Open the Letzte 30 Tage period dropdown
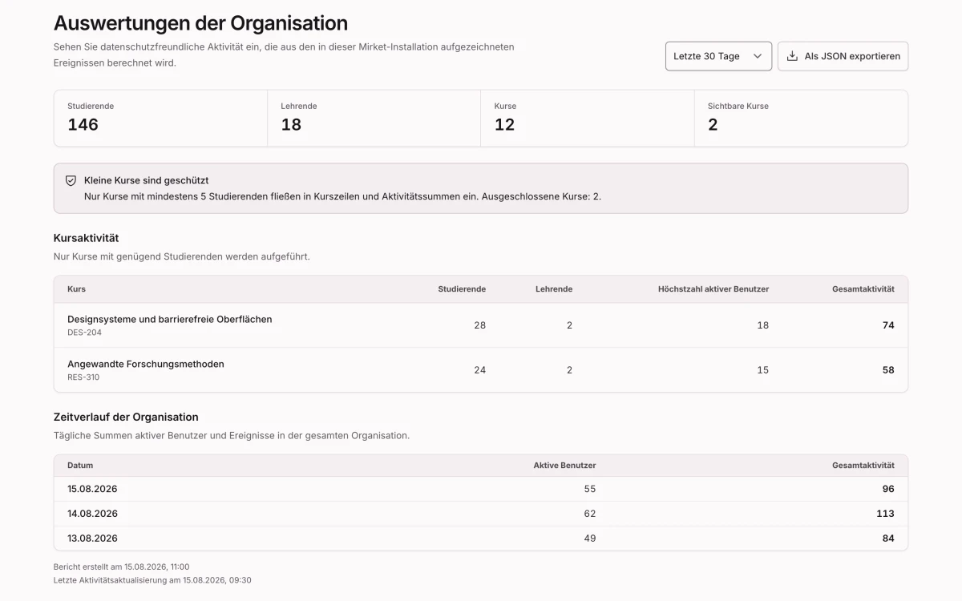Viewport: 962px width, 601px height. click(x=718, y=56)
